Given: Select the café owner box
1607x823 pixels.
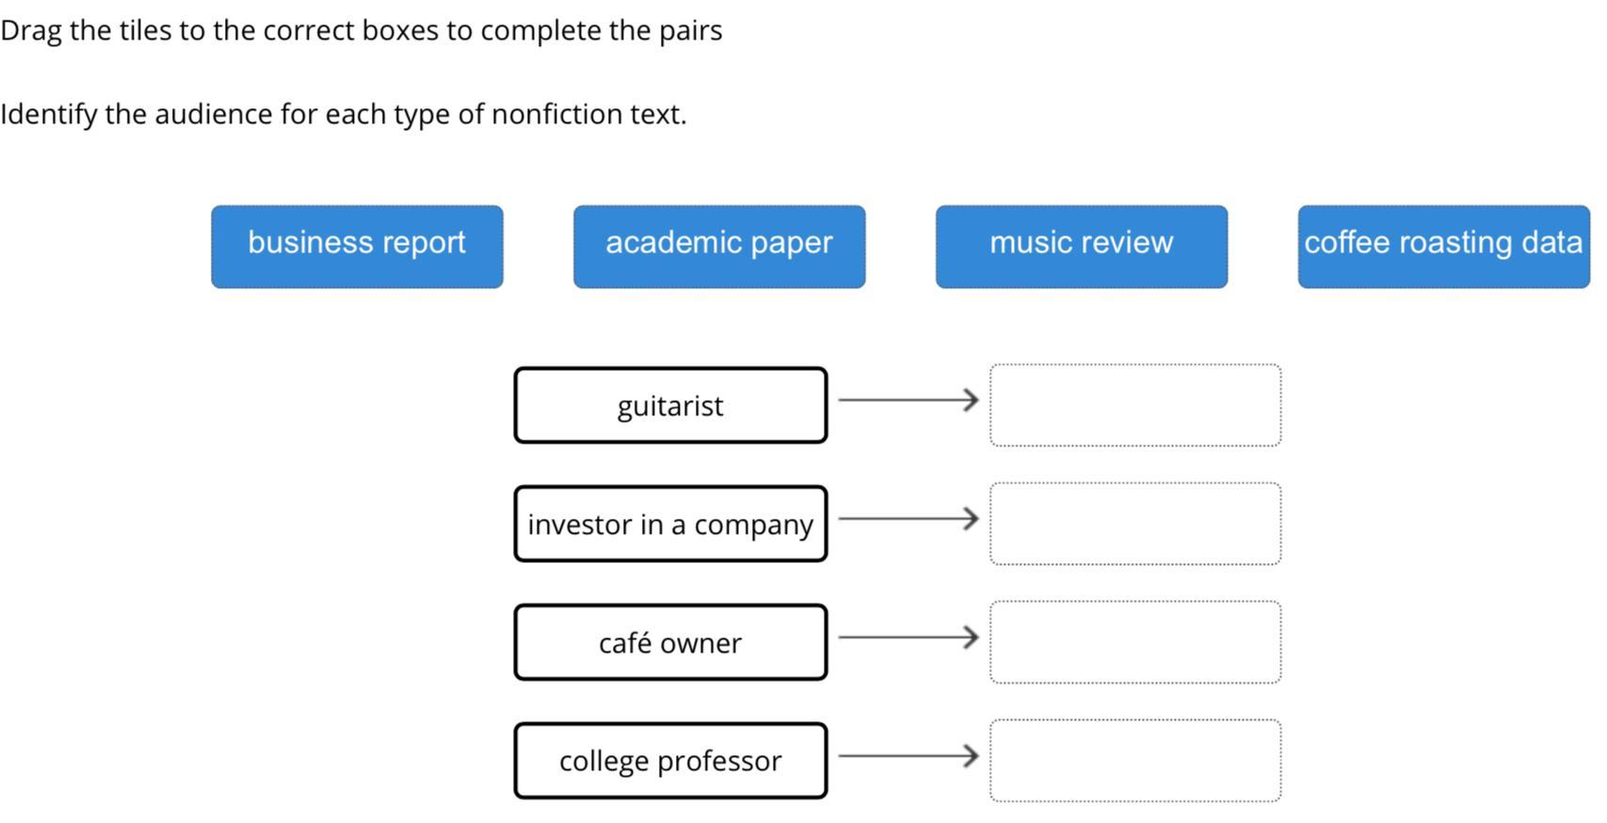Looking at the screenshot, I should point(670,643).
